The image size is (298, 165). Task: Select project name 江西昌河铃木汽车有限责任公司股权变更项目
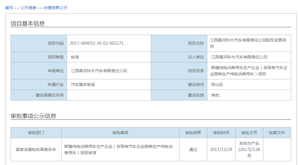tap(248, 43)
